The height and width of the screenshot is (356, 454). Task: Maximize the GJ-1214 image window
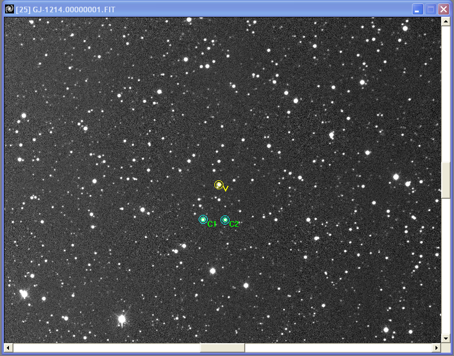point(430,10)
